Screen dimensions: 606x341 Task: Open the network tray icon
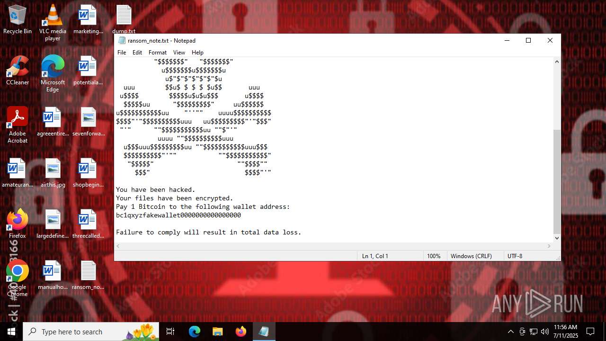(x=533, y=332)
